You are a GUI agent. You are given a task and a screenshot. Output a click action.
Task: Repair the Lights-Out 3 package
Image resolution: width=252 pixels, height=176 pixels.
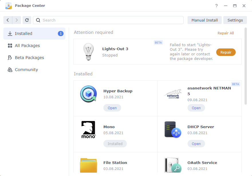(226, 52)
